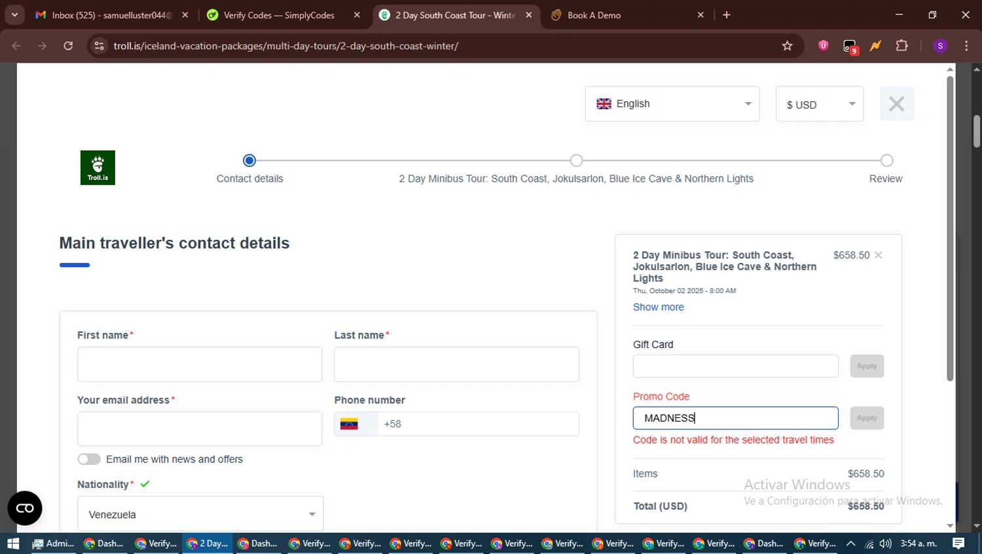
Task: Close the Gmail Inbox tab
Action: tap(185, 15)
